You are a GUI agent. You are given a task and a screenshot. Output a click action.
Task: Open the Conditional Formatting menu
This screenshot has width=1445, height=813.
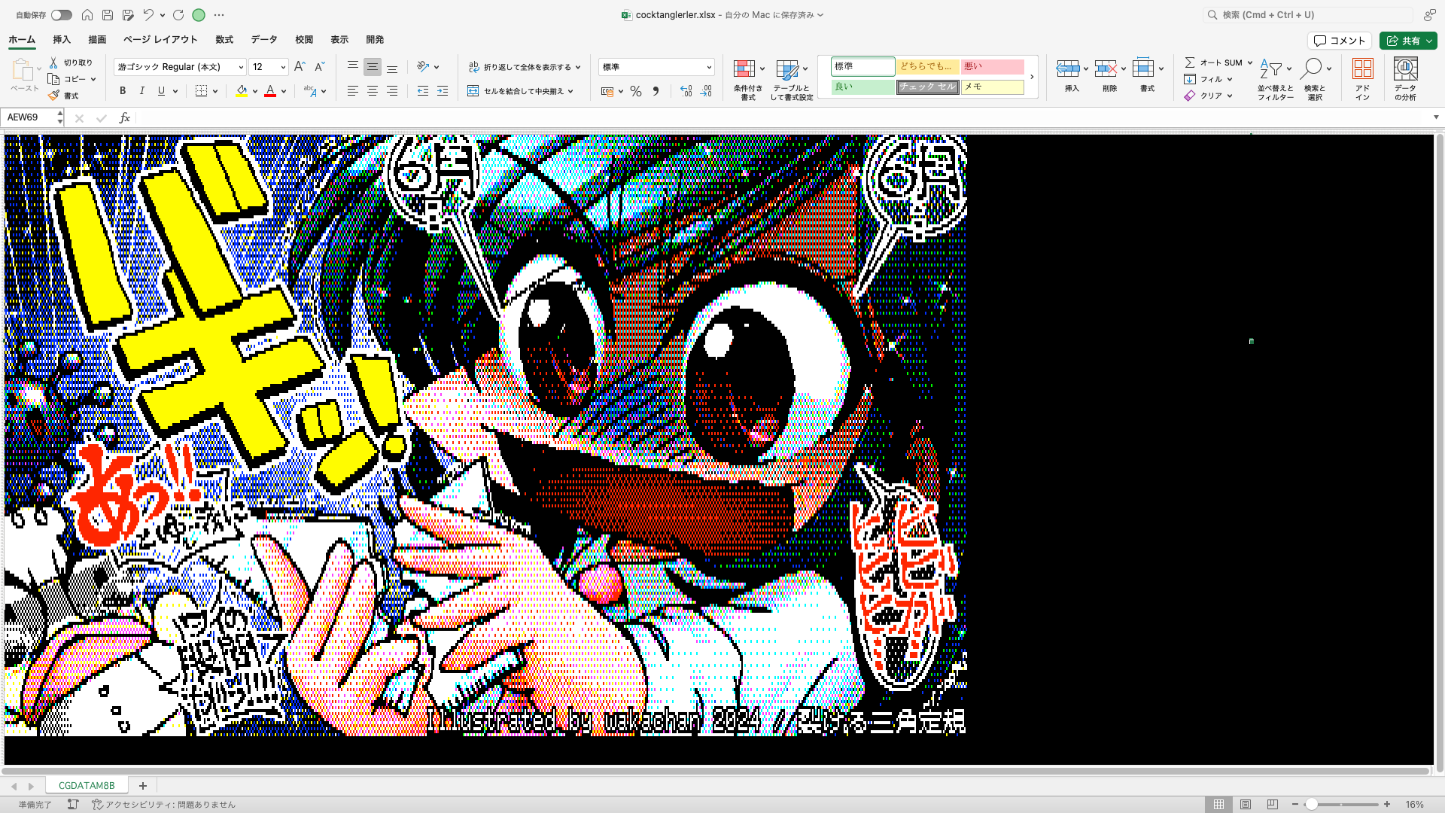pyautogui.click(x=747, y=79)
